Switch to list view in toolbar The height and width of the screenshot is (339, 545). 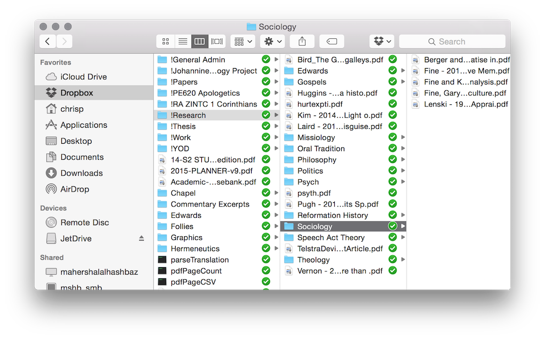pos(183,42)
